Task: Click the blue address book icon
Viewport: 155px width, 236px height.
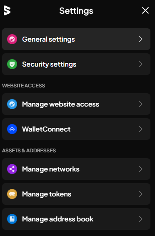Action: [12, 219]
